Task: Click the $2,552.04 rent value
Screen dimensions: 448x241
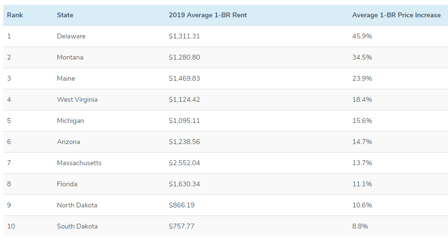Action: click(184, 163)
